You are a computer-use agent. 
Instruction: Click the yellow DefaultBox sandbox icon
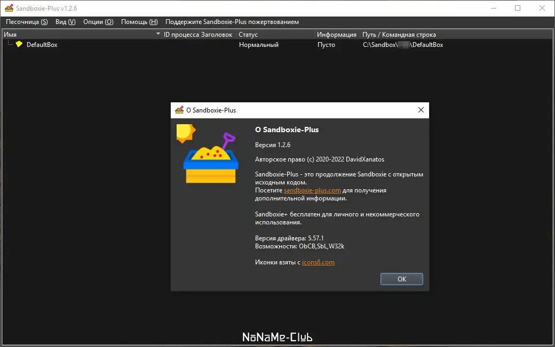pyautogui.click(x=19, y=44)
